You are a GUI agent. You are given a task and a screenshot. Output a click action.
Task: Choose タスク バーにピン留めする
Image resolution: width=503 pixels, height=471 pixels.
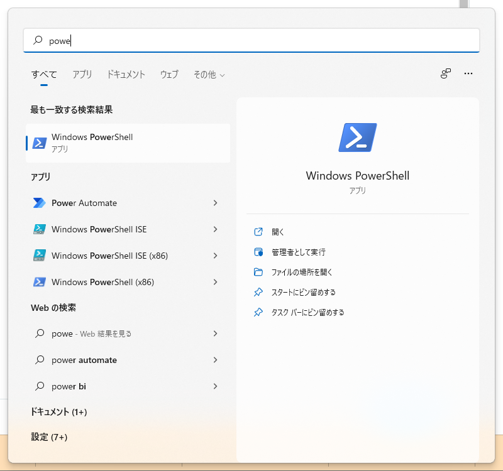pyautogui.click(x=307, y=312)
